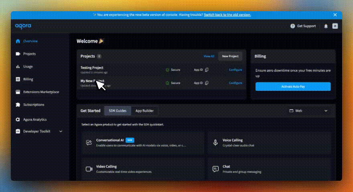Configure the Testing Project
Viewport: 353px width, 192px height.
click(235, 70)
